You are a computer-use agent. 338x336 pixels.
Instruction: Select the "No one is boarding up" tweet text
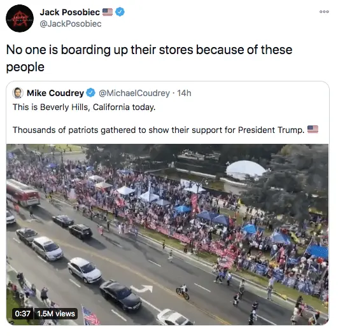click(x=149, y=58)
